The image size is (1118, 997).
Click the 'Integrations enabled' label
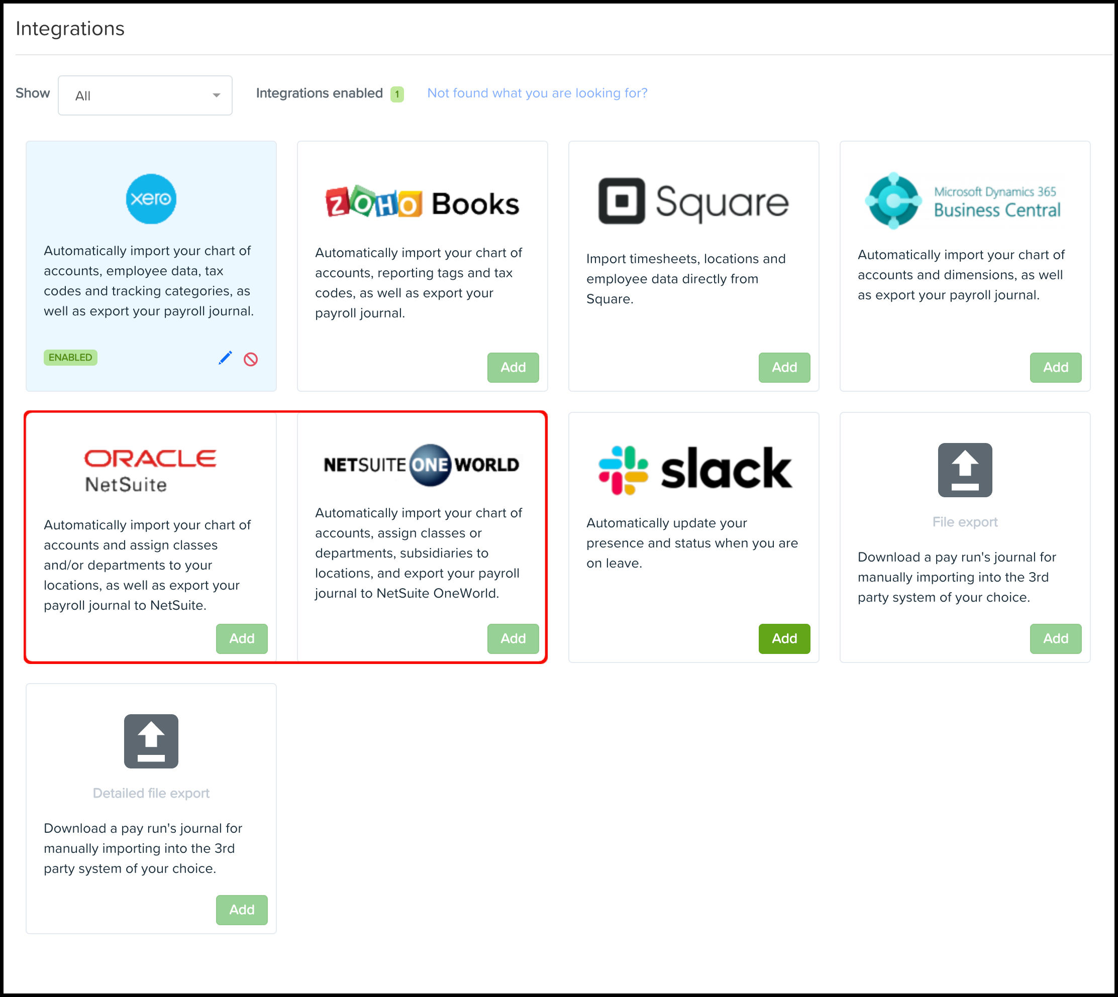319,93
